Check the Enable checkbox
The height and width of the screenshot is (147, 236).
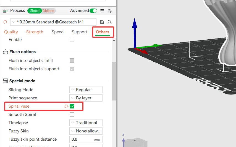72,40
